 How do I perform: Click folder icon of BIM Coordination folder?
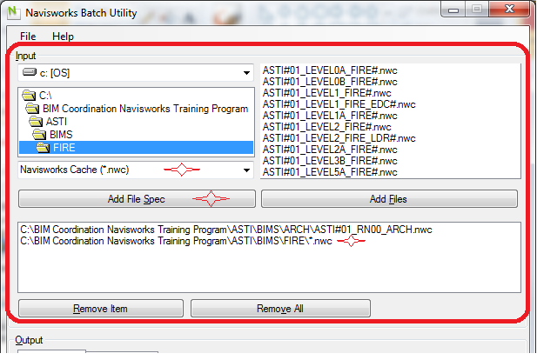pyautogui.click(x=32, y=109)
